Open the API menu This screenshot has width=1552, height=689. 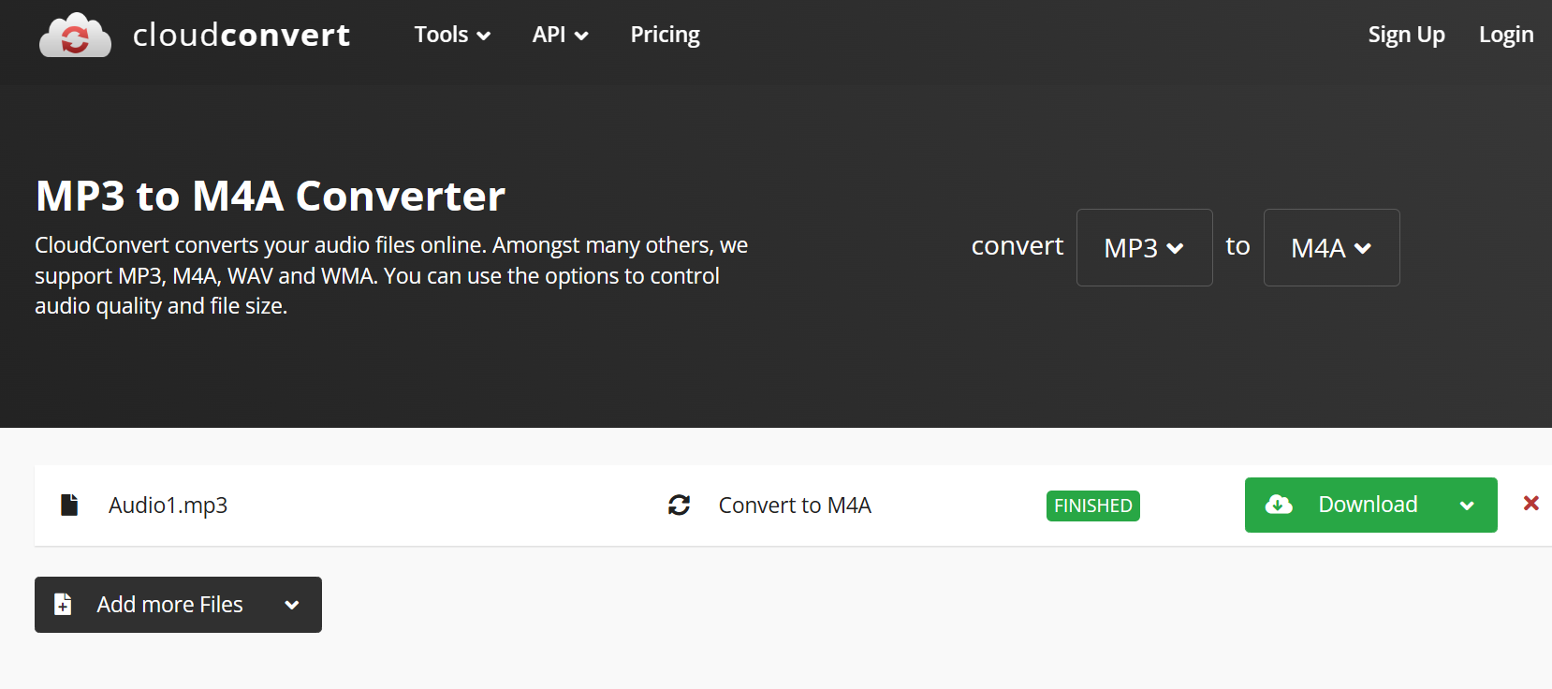[560, 35]
